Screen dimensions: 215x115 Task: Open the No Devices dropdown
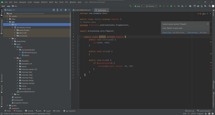coord(151,6)
